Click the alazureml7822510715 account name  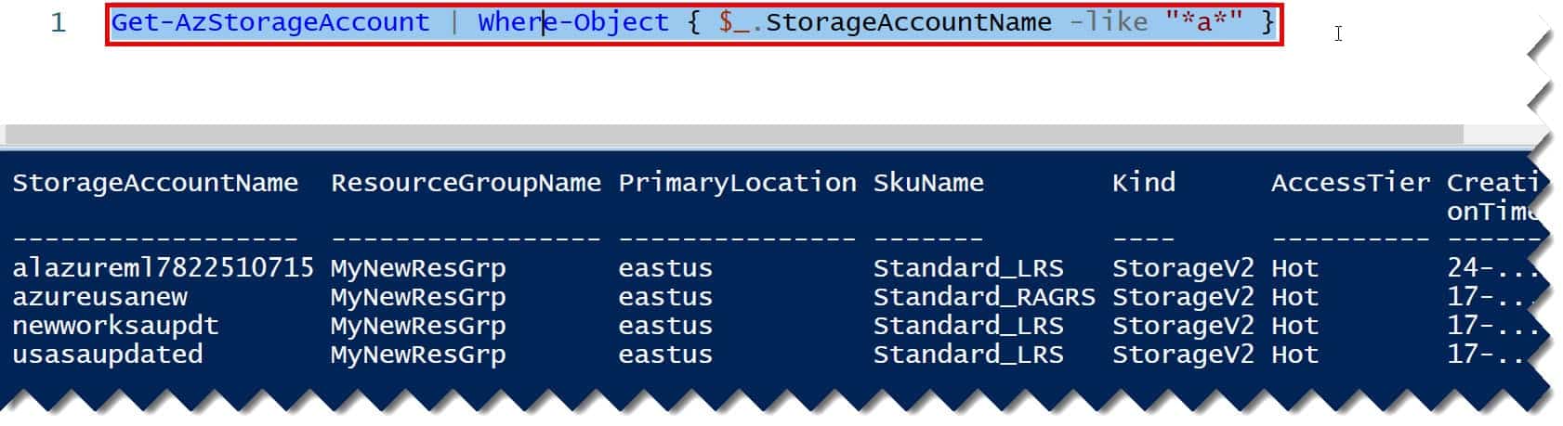point(163,268)
